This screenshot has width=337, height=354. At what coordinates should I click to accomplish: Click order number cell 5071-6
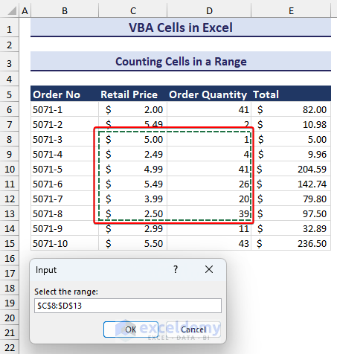pyautogui.click(x=65, y=184)
